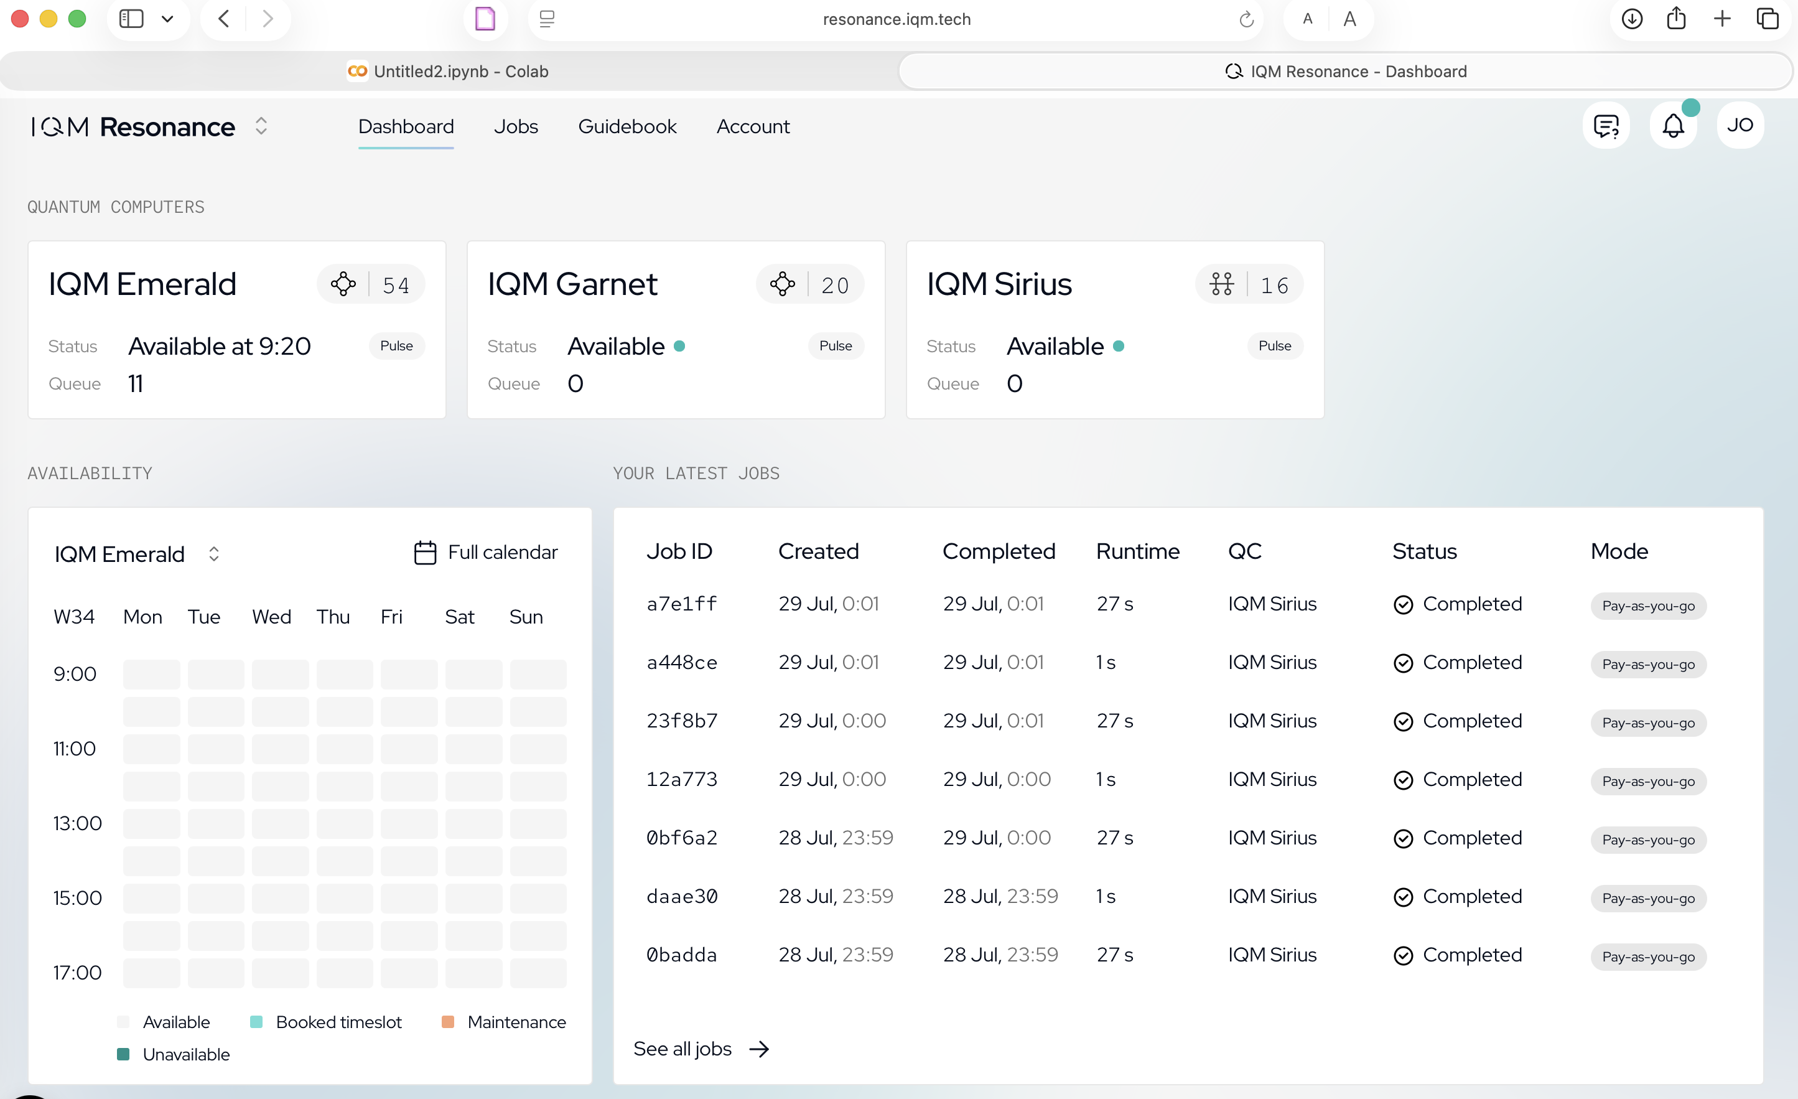Click the completed checkmark for job 0bf6a2
The image size is (1798, 1099).
[1403, 838]
